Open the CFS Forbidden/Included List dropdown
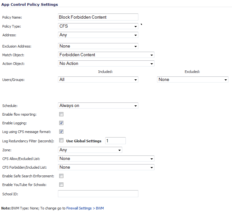Viewport: 232px width, 213px height. (106, 167)
